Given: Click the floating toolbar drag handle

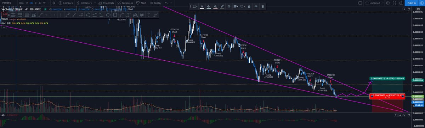Looking at the screenshot, I should 191,6.
